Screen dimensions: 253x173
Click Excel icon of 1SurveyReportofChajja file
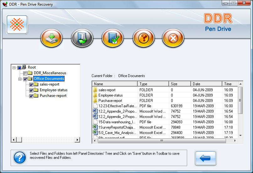95,127
